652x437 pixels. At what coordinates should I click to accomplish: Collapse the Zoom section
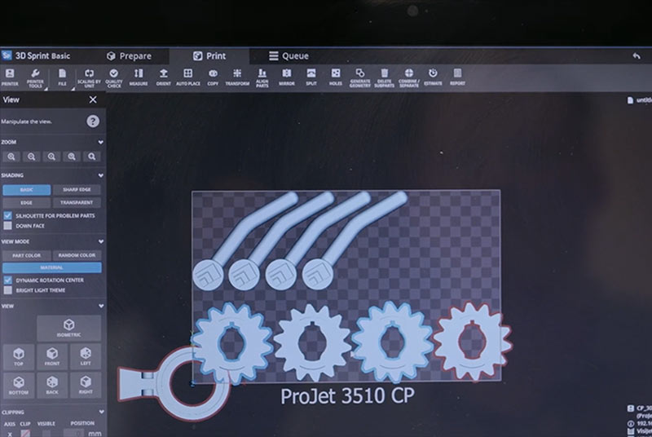pos(100,142)
